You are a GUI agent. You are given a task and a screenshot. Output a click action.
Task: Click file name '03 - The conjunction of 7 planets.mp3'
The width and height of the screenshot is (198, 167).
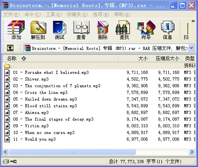[x=57, y=86]
